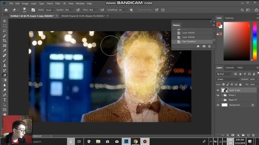Expand the Group 1 folder
This screenshot has height=145, width=259.
[222, 95]
